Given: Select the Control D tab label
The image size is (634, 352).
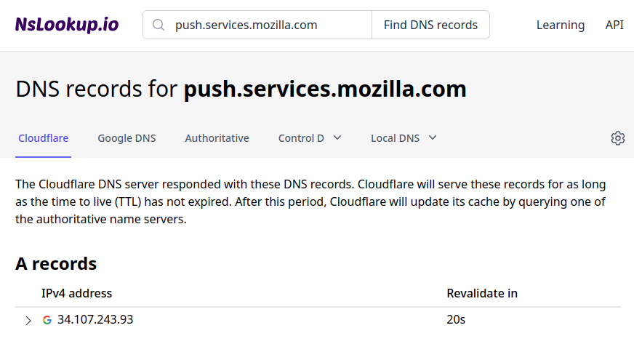Looking at the screenshot, I should [301, 138].
